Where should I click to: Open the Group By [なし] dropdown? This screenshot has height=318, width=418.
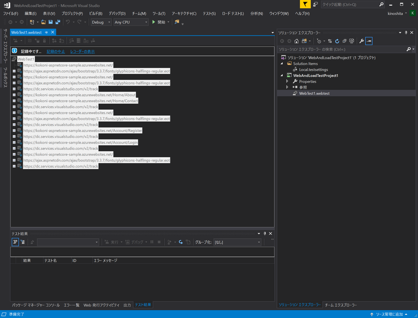click(237, 242)
